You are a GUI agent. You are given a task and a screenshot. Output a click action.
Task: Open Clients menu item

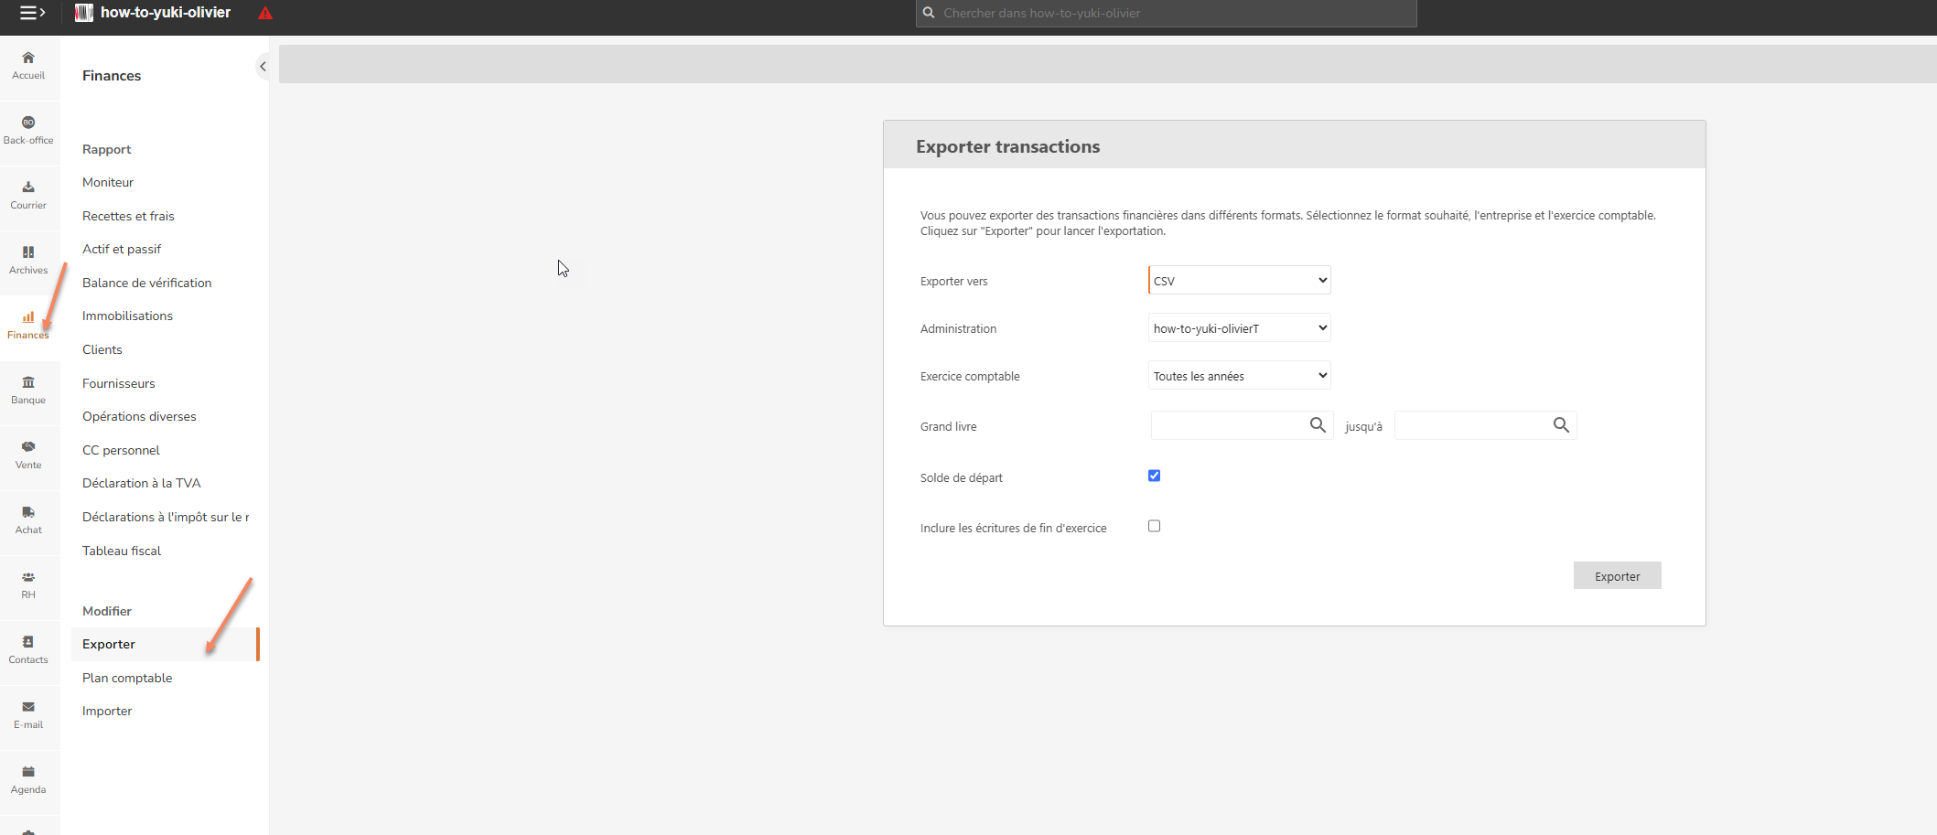point(102,349)
